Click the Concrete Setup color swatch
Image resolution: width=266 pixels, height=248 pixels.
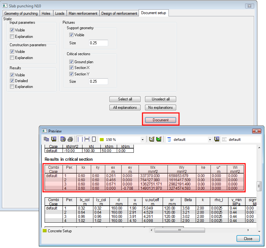coord(45,231)
